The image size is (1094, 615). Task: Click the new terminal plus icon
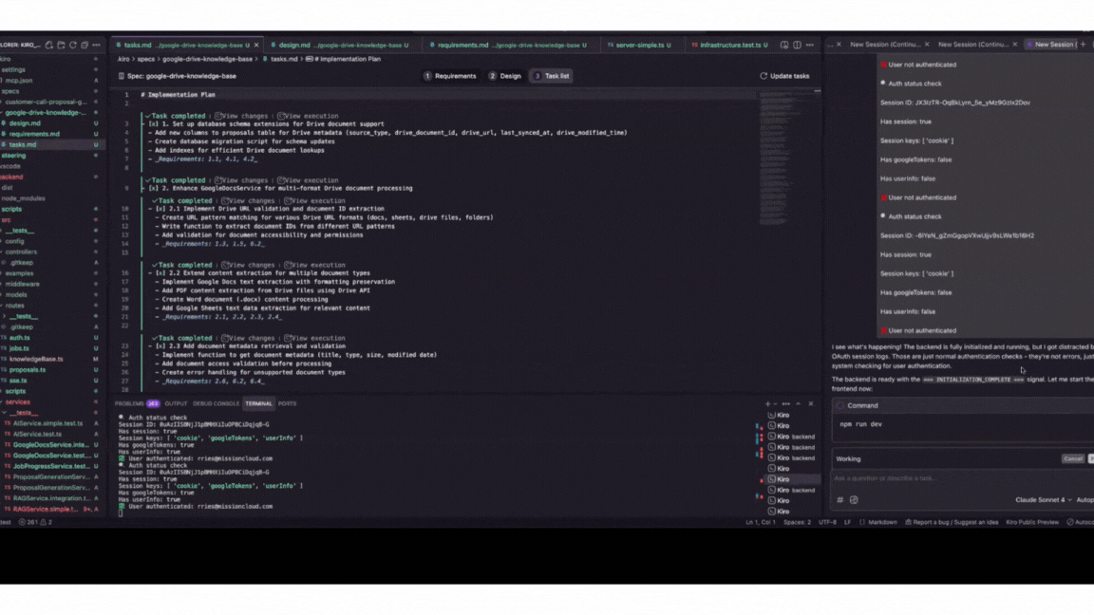(x=767, y=403)
